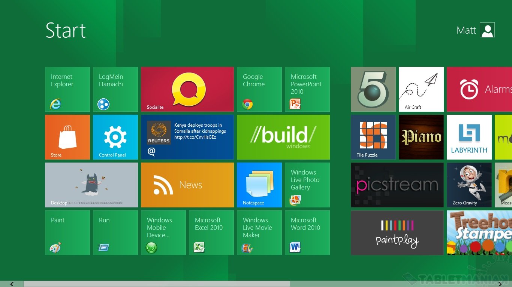Screen dimensions: 512x287
Task: Open the Notespace sticky notes tile
Action: pos(259,185)
